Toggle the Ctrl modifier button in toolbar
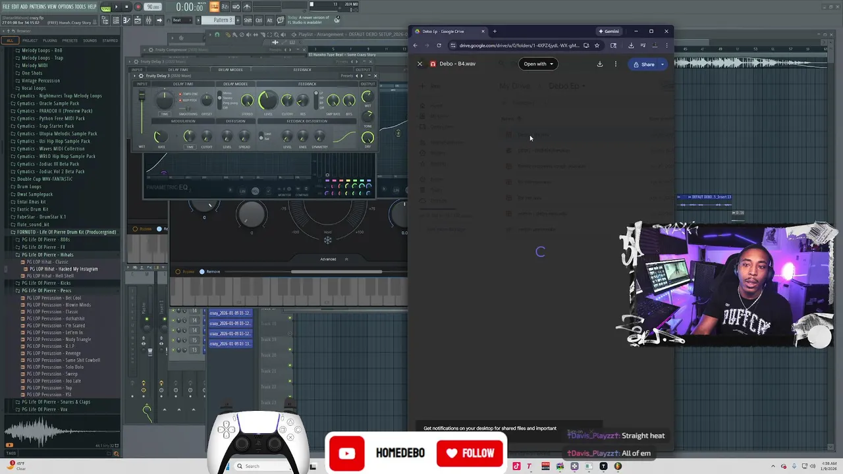 tap(258, 20)
